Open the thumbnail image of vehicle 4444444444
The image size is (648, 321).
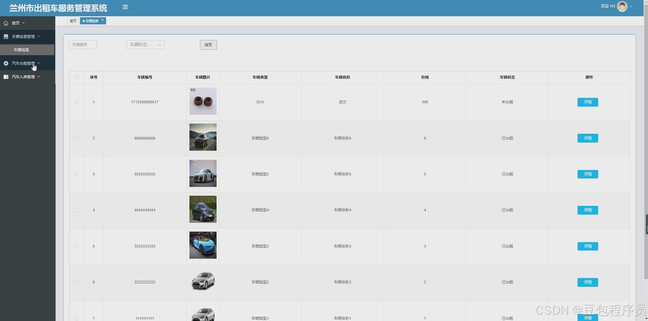pos(203,209)
